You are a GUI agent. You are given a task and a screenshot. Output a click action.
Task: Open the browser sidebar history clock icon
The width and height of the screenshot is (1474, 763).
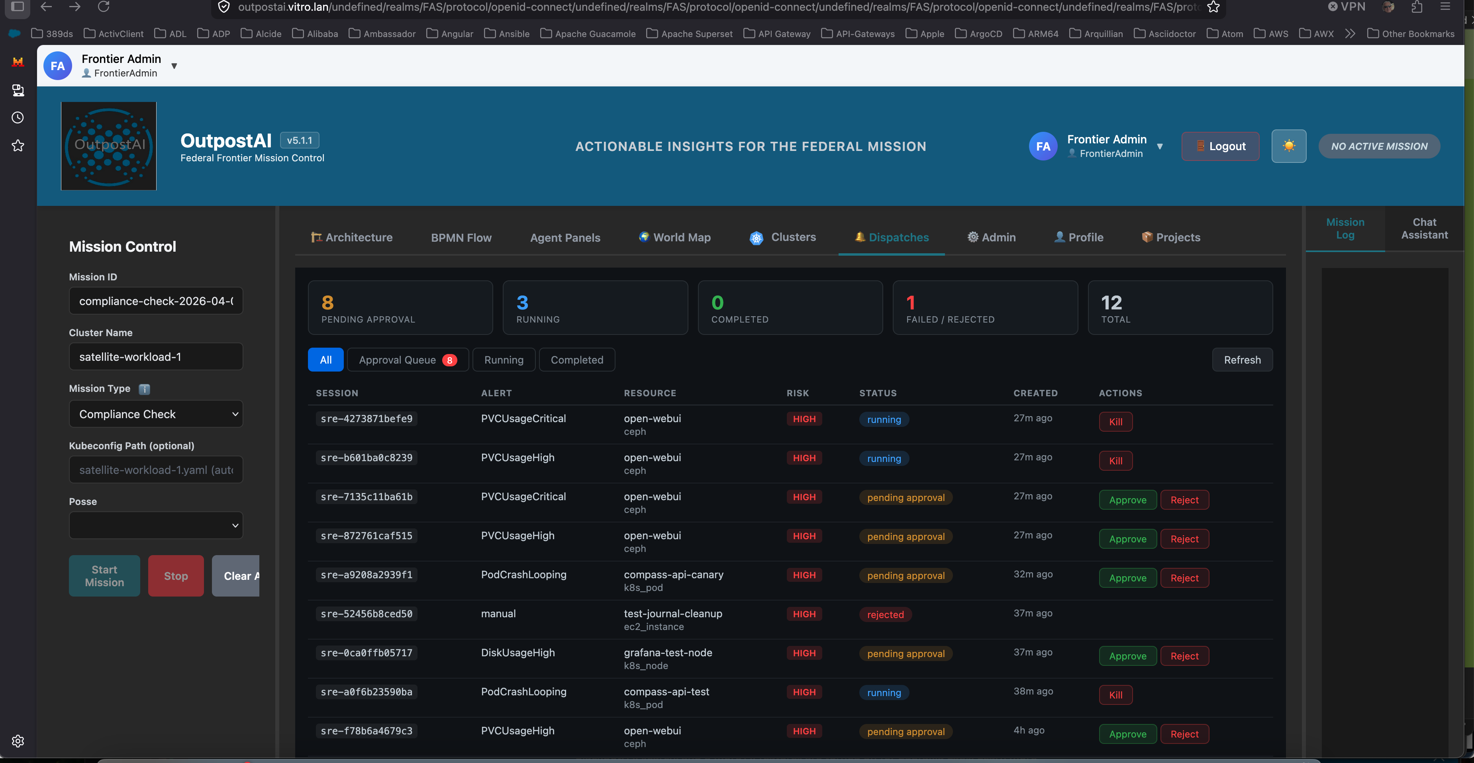point(18,118)
